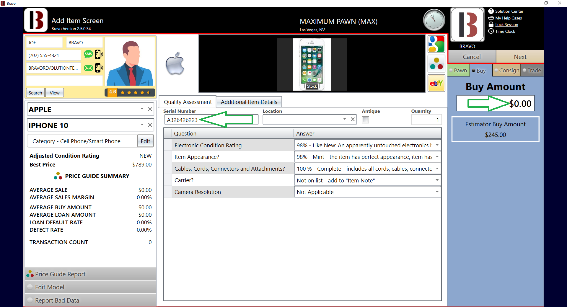The height and width of the screenshot is (307, 567).
Task: Click the Lock Session padlock icon
Action: [491, 25]
